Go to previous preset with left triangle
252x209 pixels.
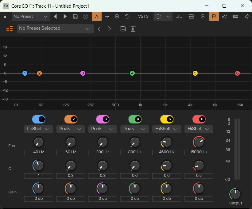click(x=55, y=16)
